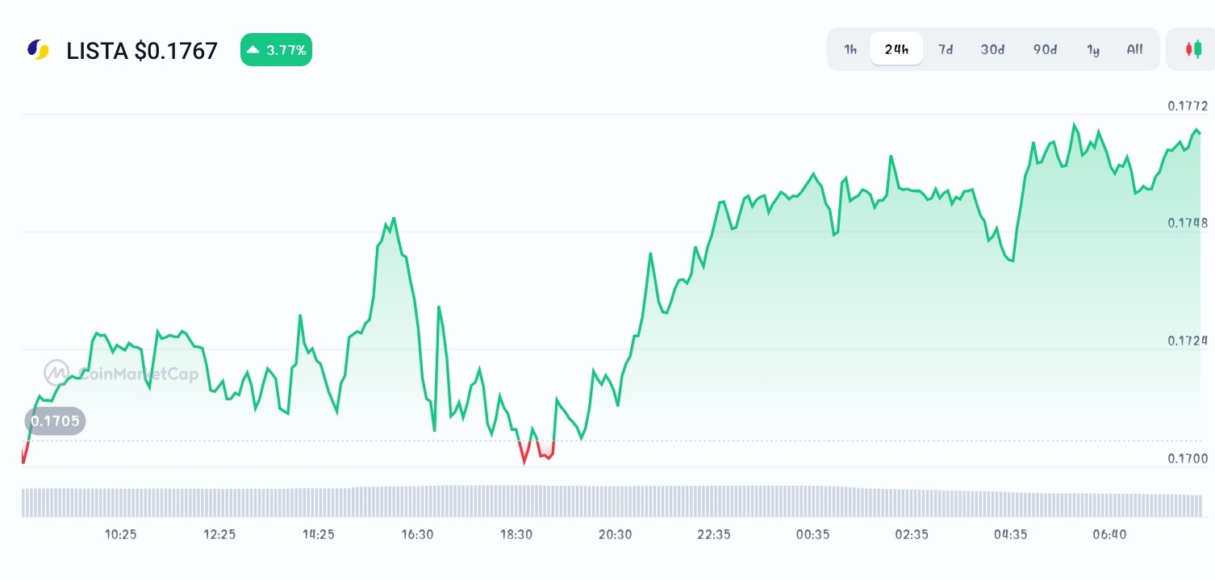Click the 14:25 time axis label
Viewport: 1215px width, 581px height.
[x=319, y=534]
